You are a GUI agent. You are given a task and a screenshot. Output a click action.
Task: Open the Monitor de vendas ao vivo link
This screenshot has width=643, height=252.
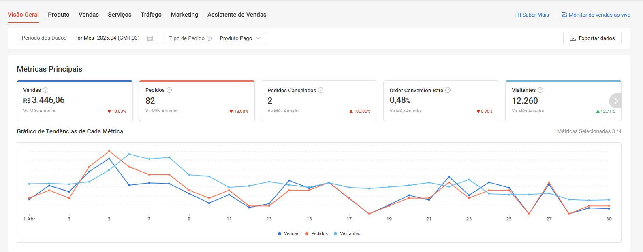pos(596,15)
